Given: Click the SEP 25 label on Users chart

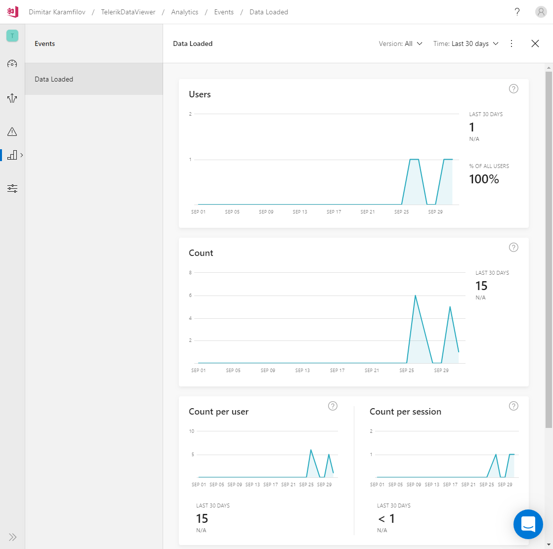Looking at the screenshot, I should (x=401, y=212).
